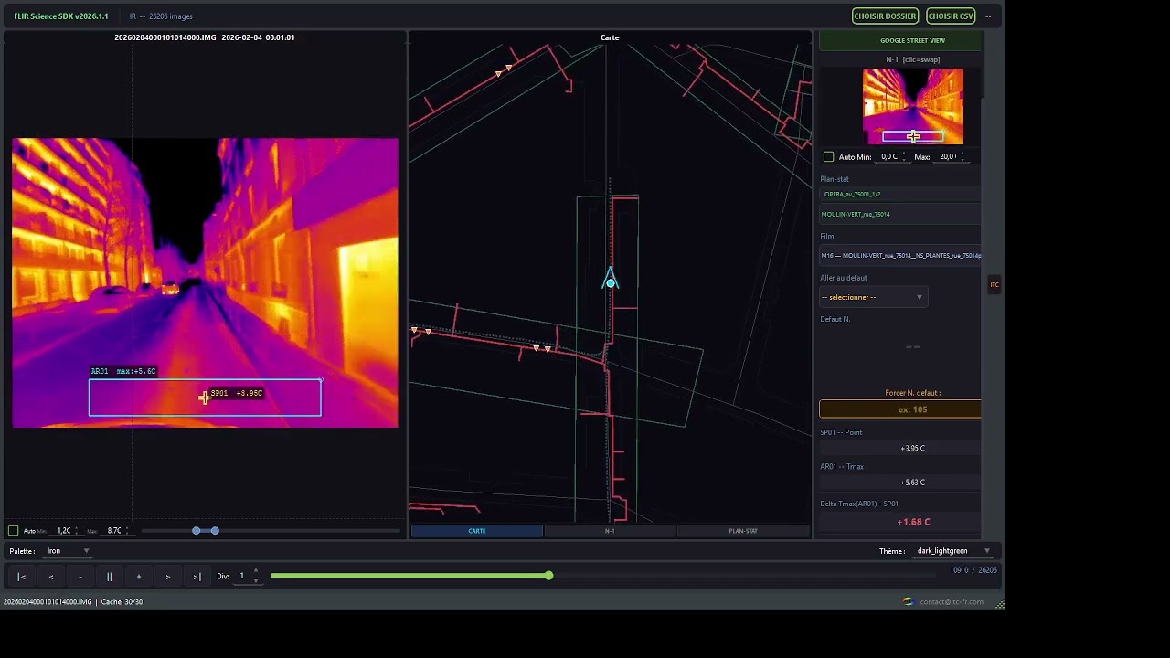Toggle Auto checkbox under N-1 thumbnail
1170x658 pixels.
click(829, 157)
